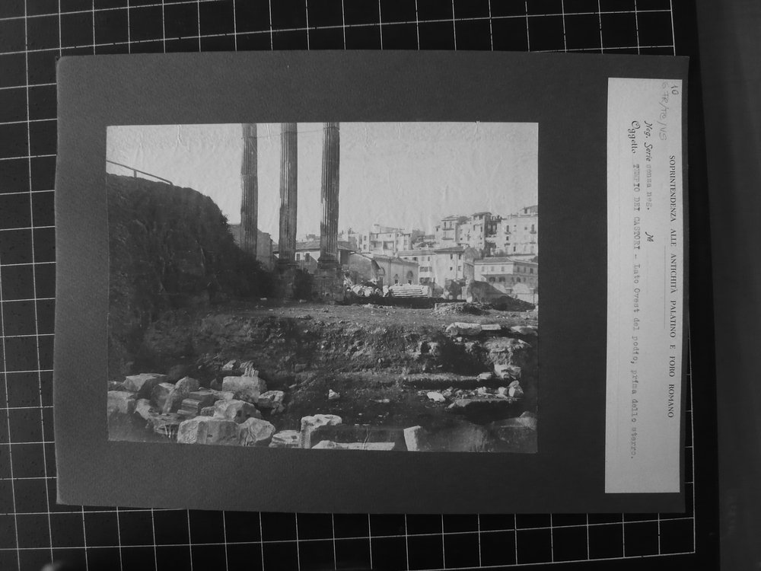
Task: Click the heading "SOPRINTENDENZA ALLE ANTICHITÀ PALATINO E FORO ROMANO"
Action: tap(672, 286)
